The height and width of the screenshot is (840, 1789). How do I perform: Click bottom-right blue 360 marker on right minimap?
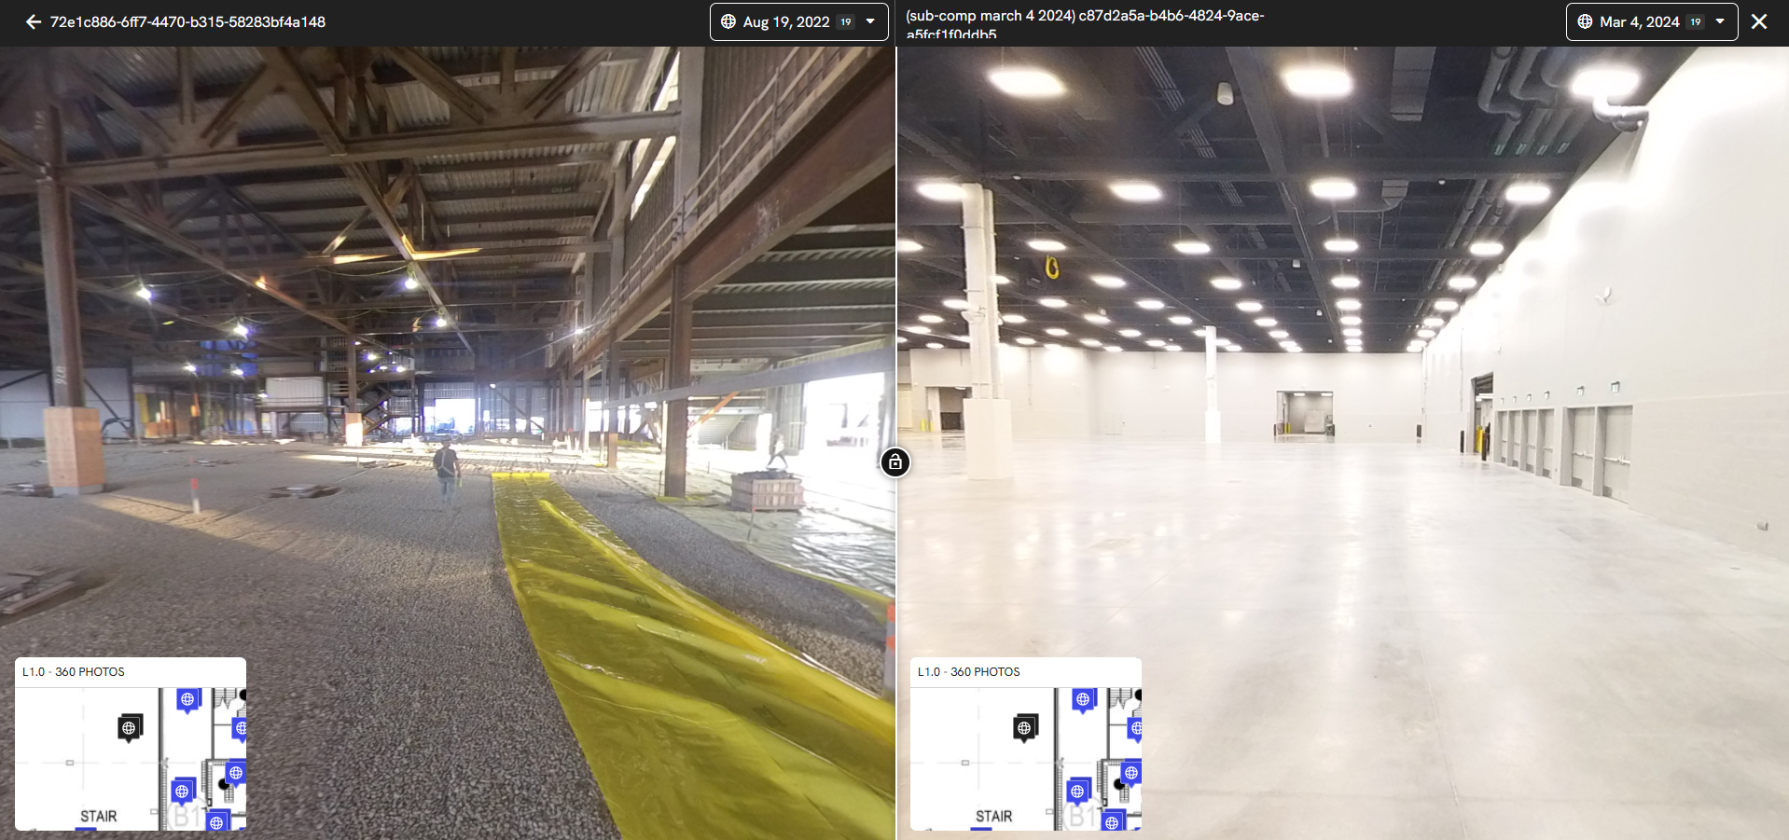point(1113,822)
